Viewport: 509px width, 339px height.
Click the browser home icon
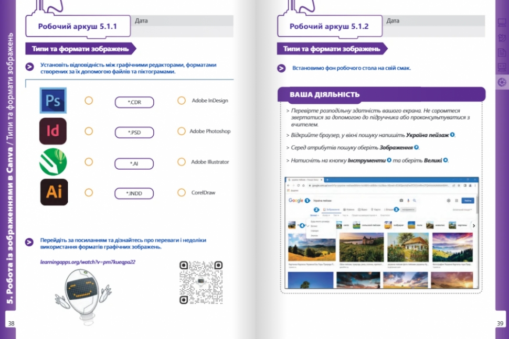pos(303,185)
